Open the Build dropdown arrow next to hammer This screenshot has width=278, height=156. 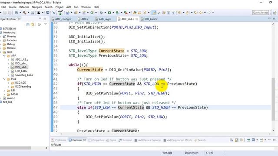pyautogui.click(x=28, y=13)
